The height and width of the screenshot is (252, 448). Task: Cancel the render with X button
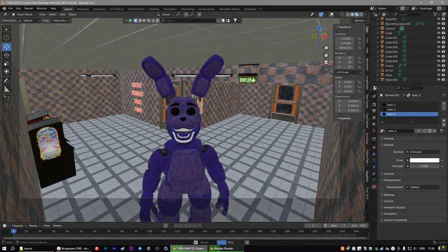(247, 242)
